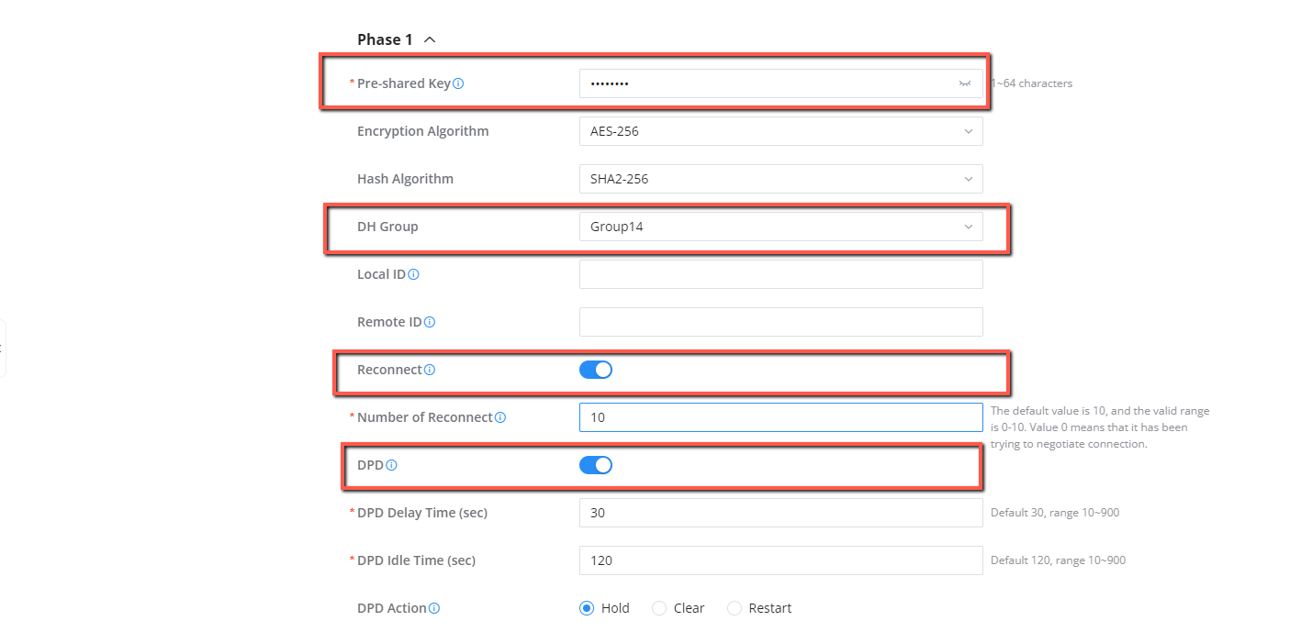Choose the Hold DPD action radio button
Screen dimensions: 1301x632
587,608
